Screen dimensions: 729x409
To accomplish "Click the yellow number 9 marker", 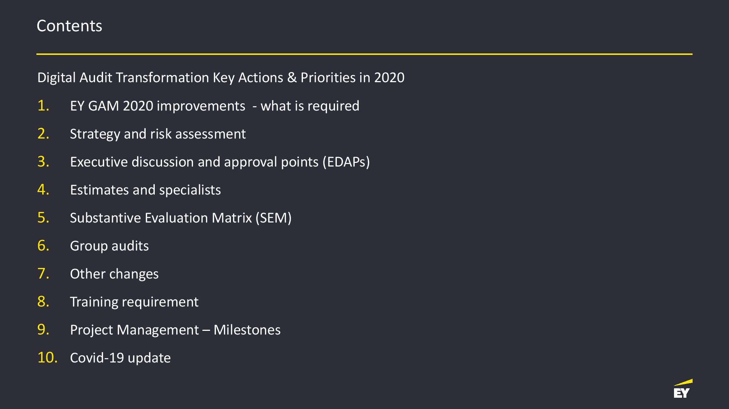I will coord(43,329).
